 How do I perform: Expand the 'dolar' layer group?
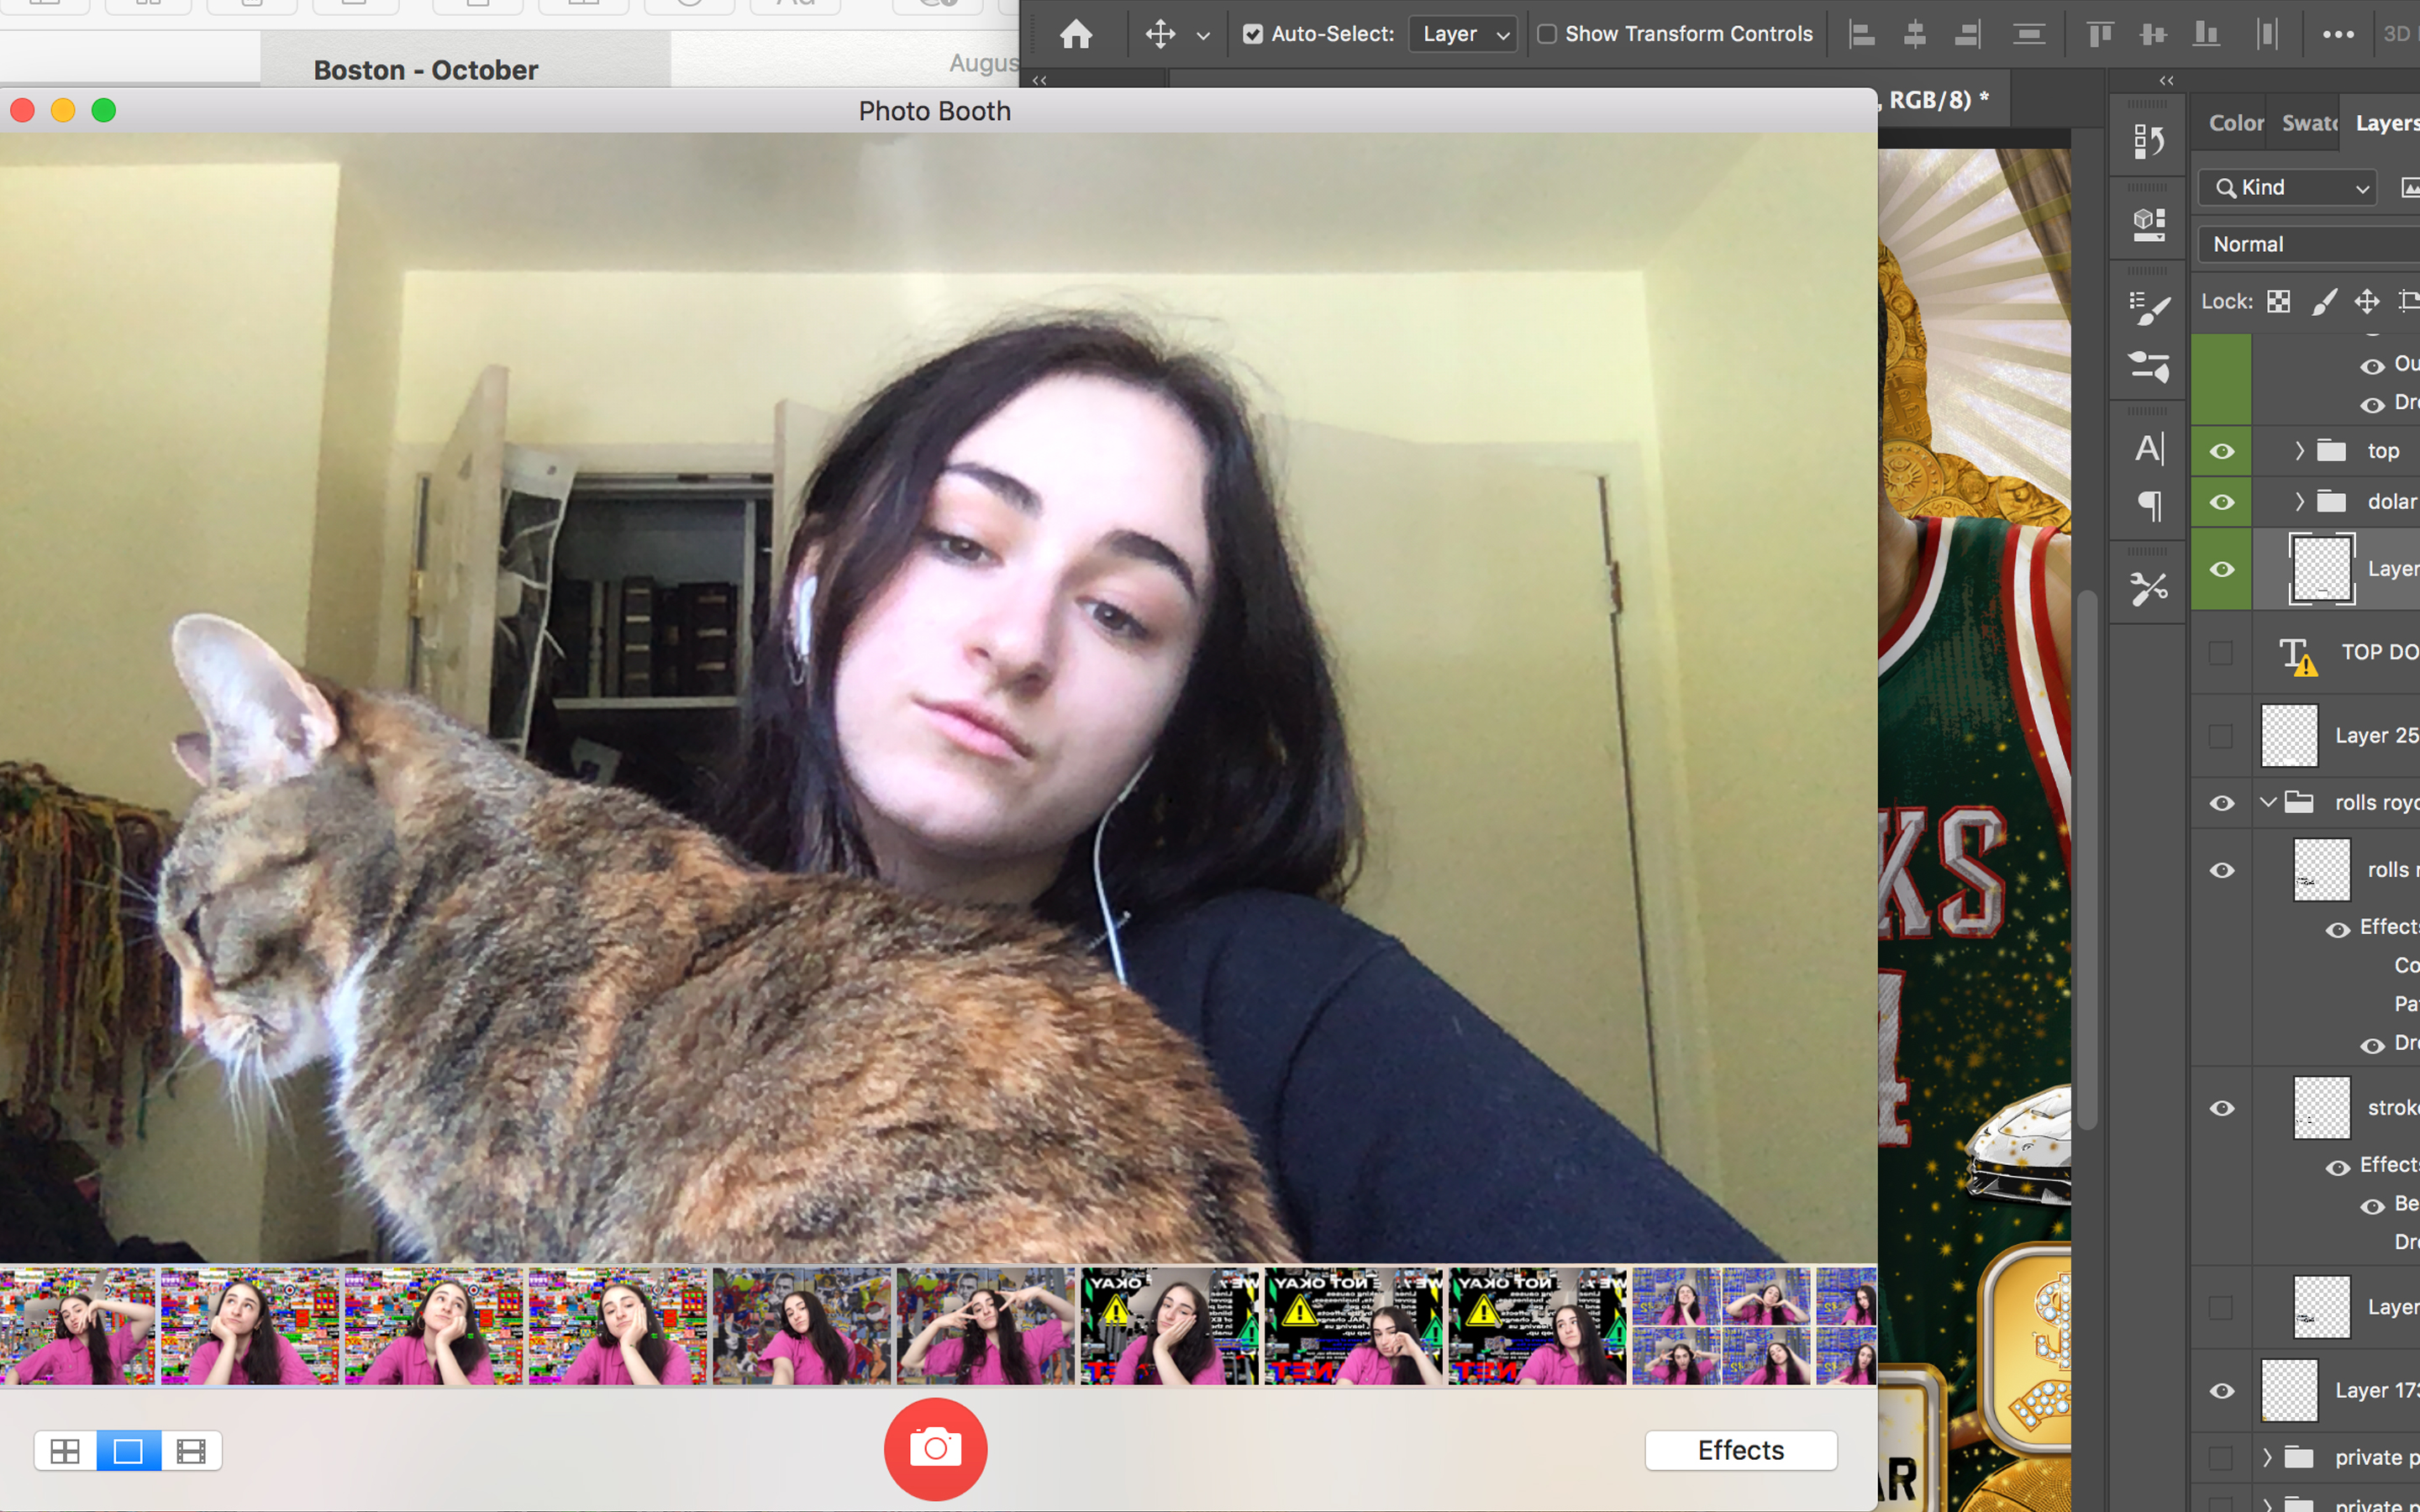2299,502
